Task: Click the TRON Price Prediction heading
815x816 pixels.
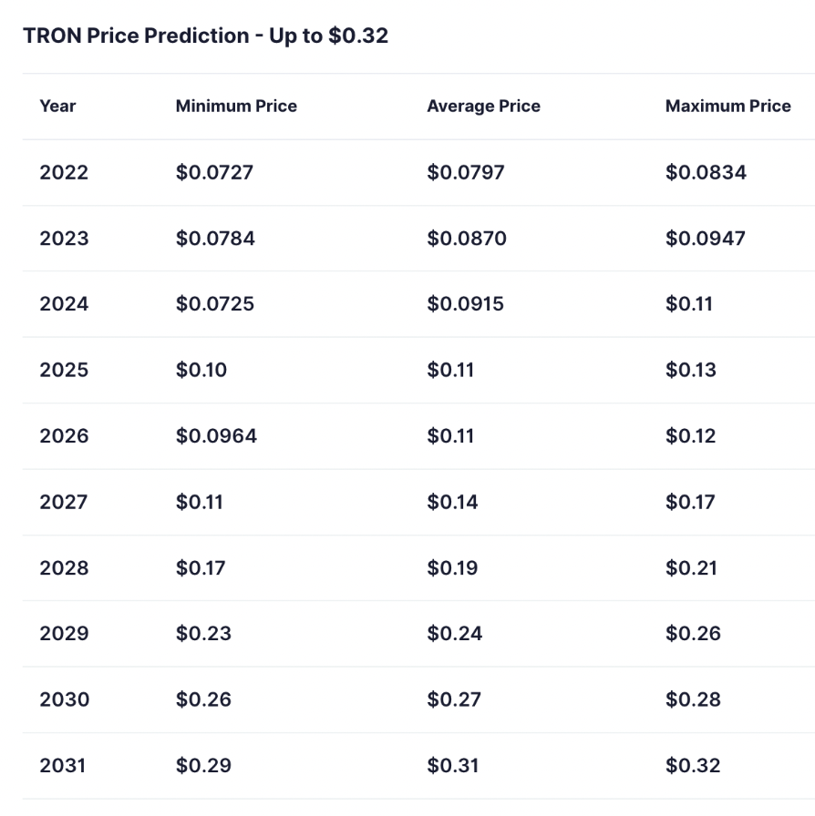Action: coord(205,36)
